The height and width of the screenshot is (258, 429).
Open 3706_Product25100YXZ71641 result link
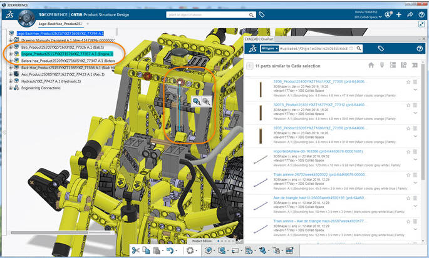click(x=320, y=82)
